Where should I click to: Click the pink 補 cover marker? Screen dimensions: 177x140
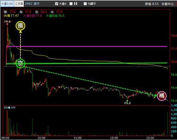(162, 96)
